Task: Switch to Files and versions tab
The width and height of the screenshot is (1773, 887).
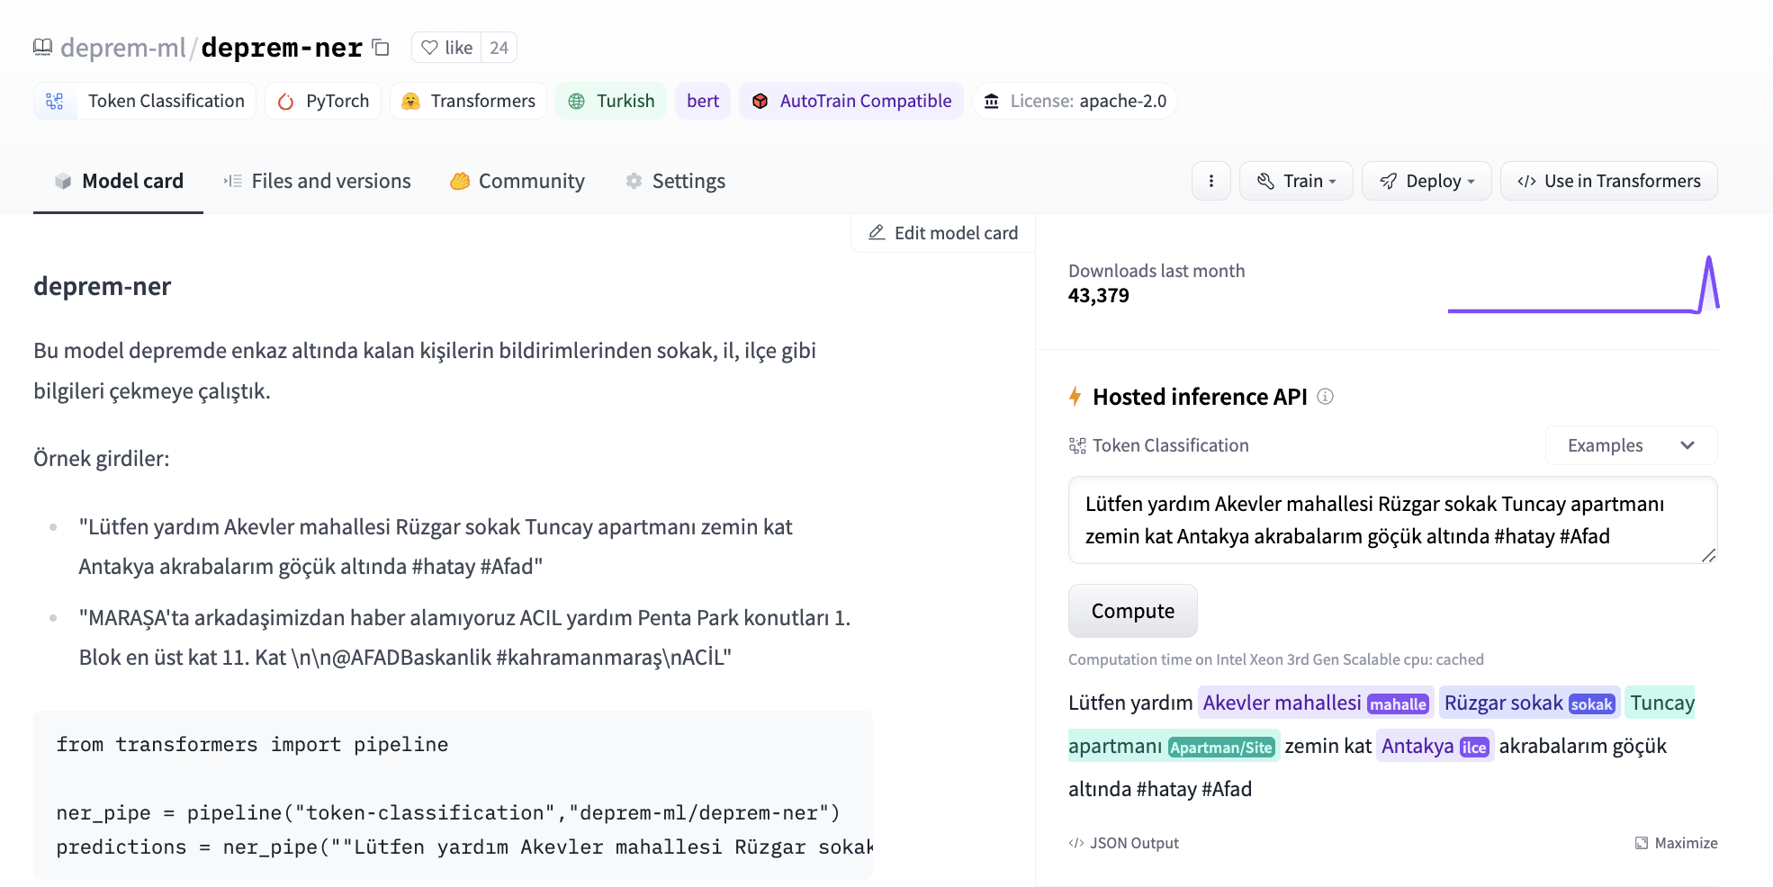Action: coord(318,181)
